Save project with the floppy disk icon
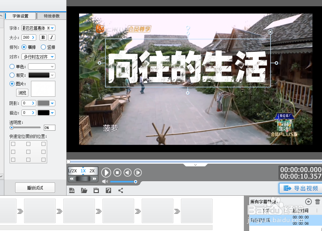Viewport: 322px width, 231px height. pos(96,190)
